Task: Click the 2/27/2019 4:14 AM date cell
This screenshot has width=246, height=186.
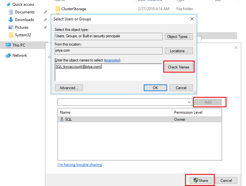Action: (x=154, y=9)
